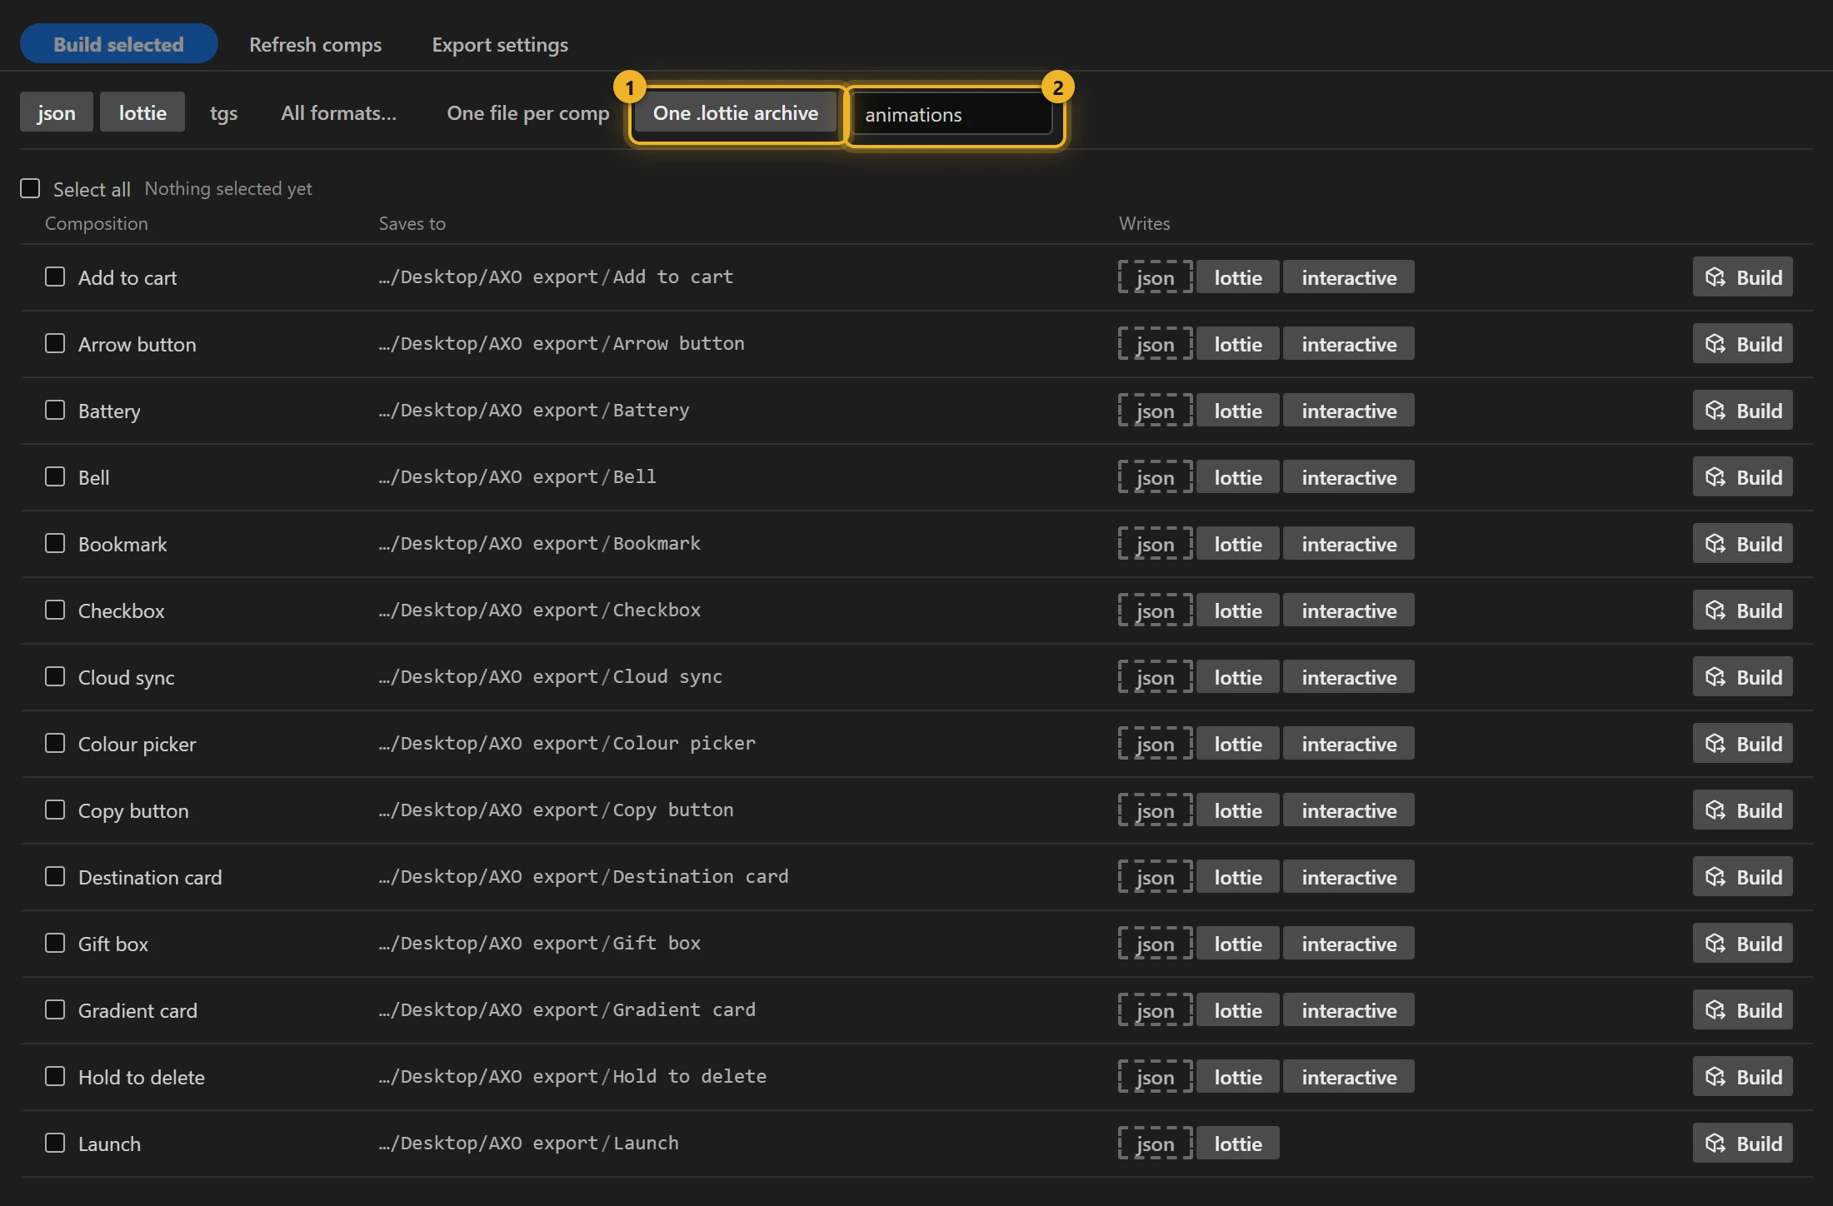Toggle the tgs format option
Image resolution: width=1833 pixels, height=1206 pixels.
point(223,112)
